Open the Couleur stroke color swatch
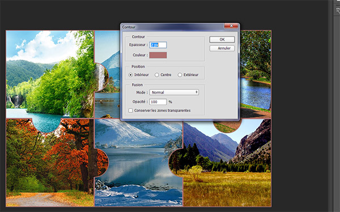Viewport: 340px width, 212px height. (x=158, y=55)
